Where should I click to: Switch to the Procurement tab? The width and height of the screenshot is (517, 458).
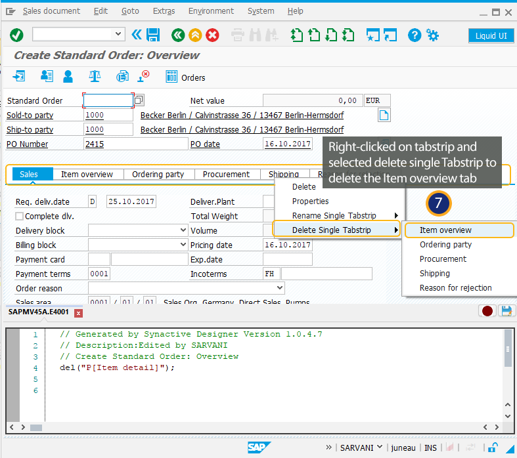[227, 174]
